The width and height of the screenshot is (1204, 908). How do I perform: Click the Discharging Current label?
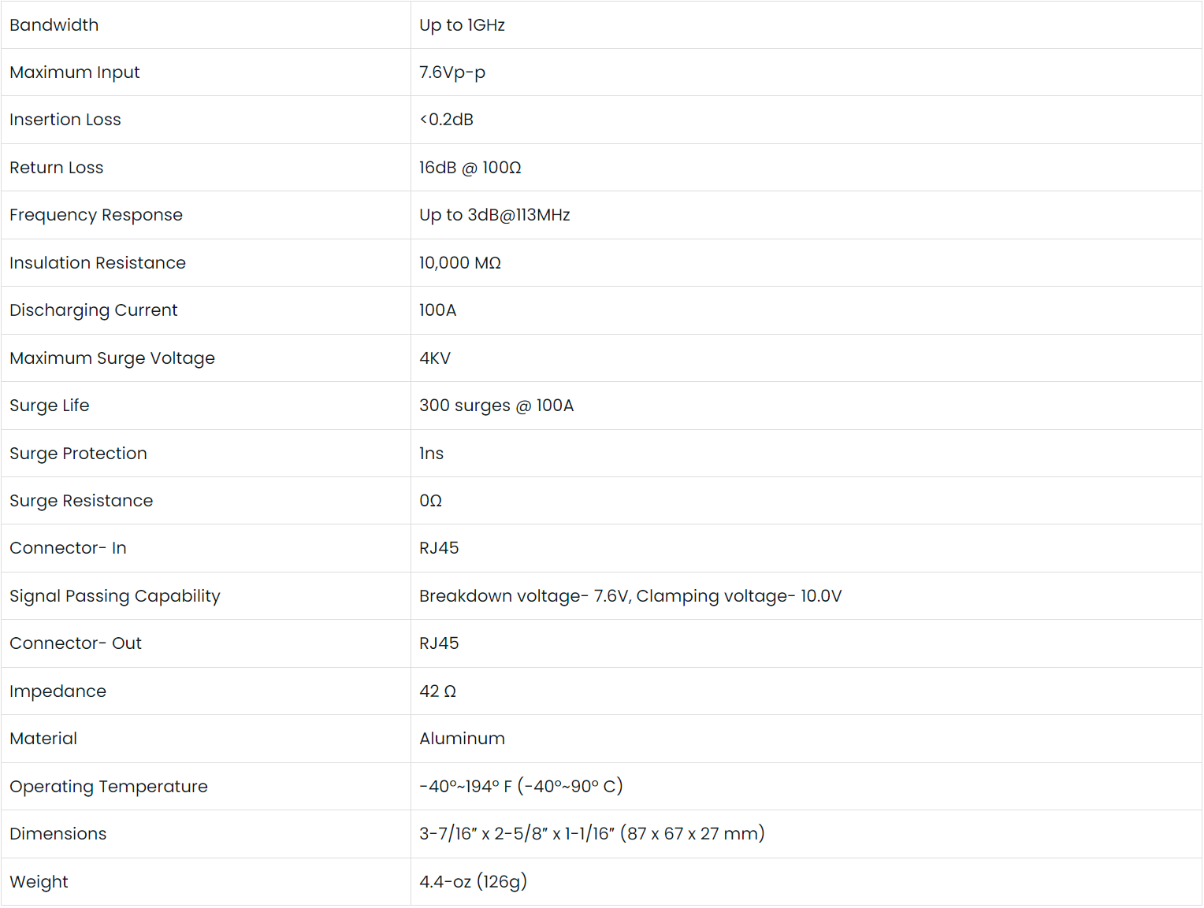click(94, 310)
